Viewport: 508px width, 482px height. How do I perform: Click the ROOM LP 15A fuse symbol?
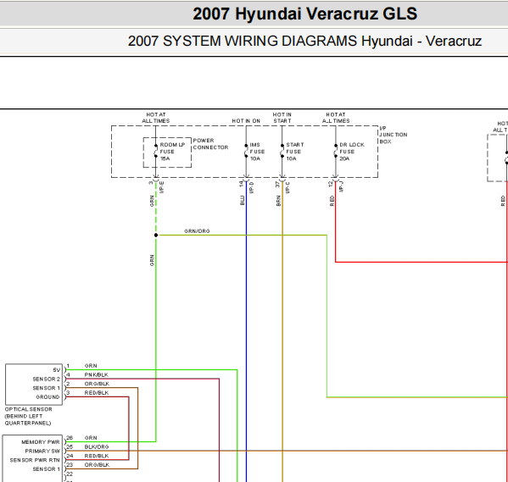[156, 151]
